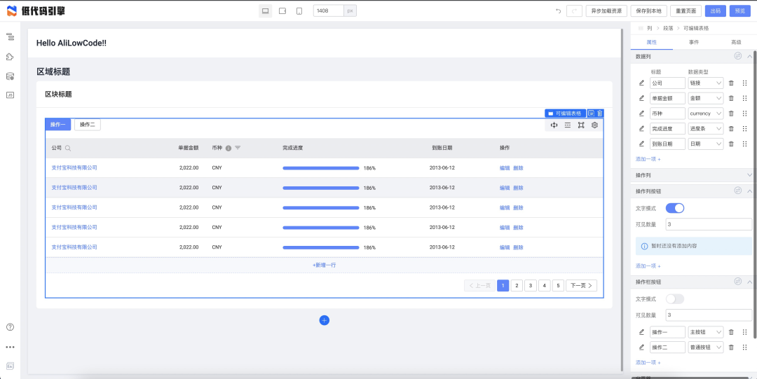This screenshot has width=757, height=379.
Task: Switch to tablet device preview icon
Action: (x=282, y=11)
